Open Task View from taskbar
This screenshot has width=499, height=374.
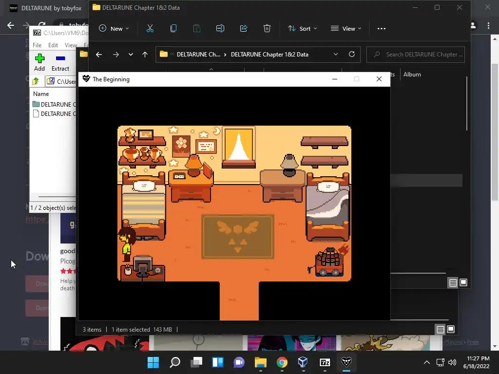pos(196,362)
